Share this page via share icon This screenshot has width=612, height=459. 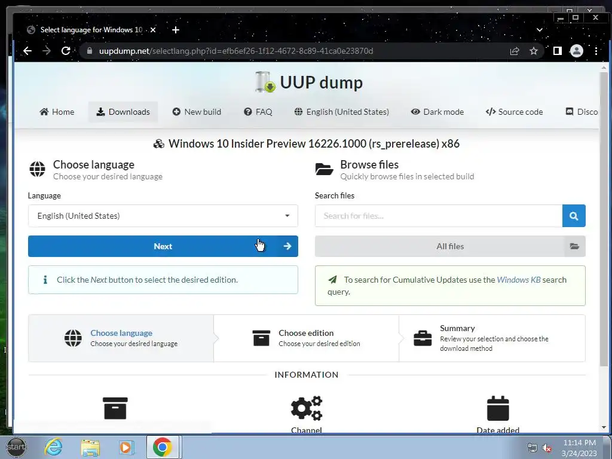click(515, 51)
